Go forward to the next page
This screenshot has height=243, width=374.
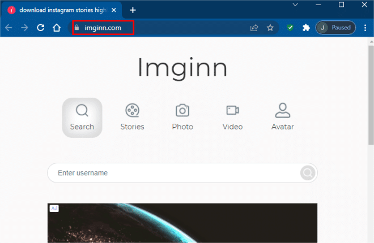(x=24, y=28)
